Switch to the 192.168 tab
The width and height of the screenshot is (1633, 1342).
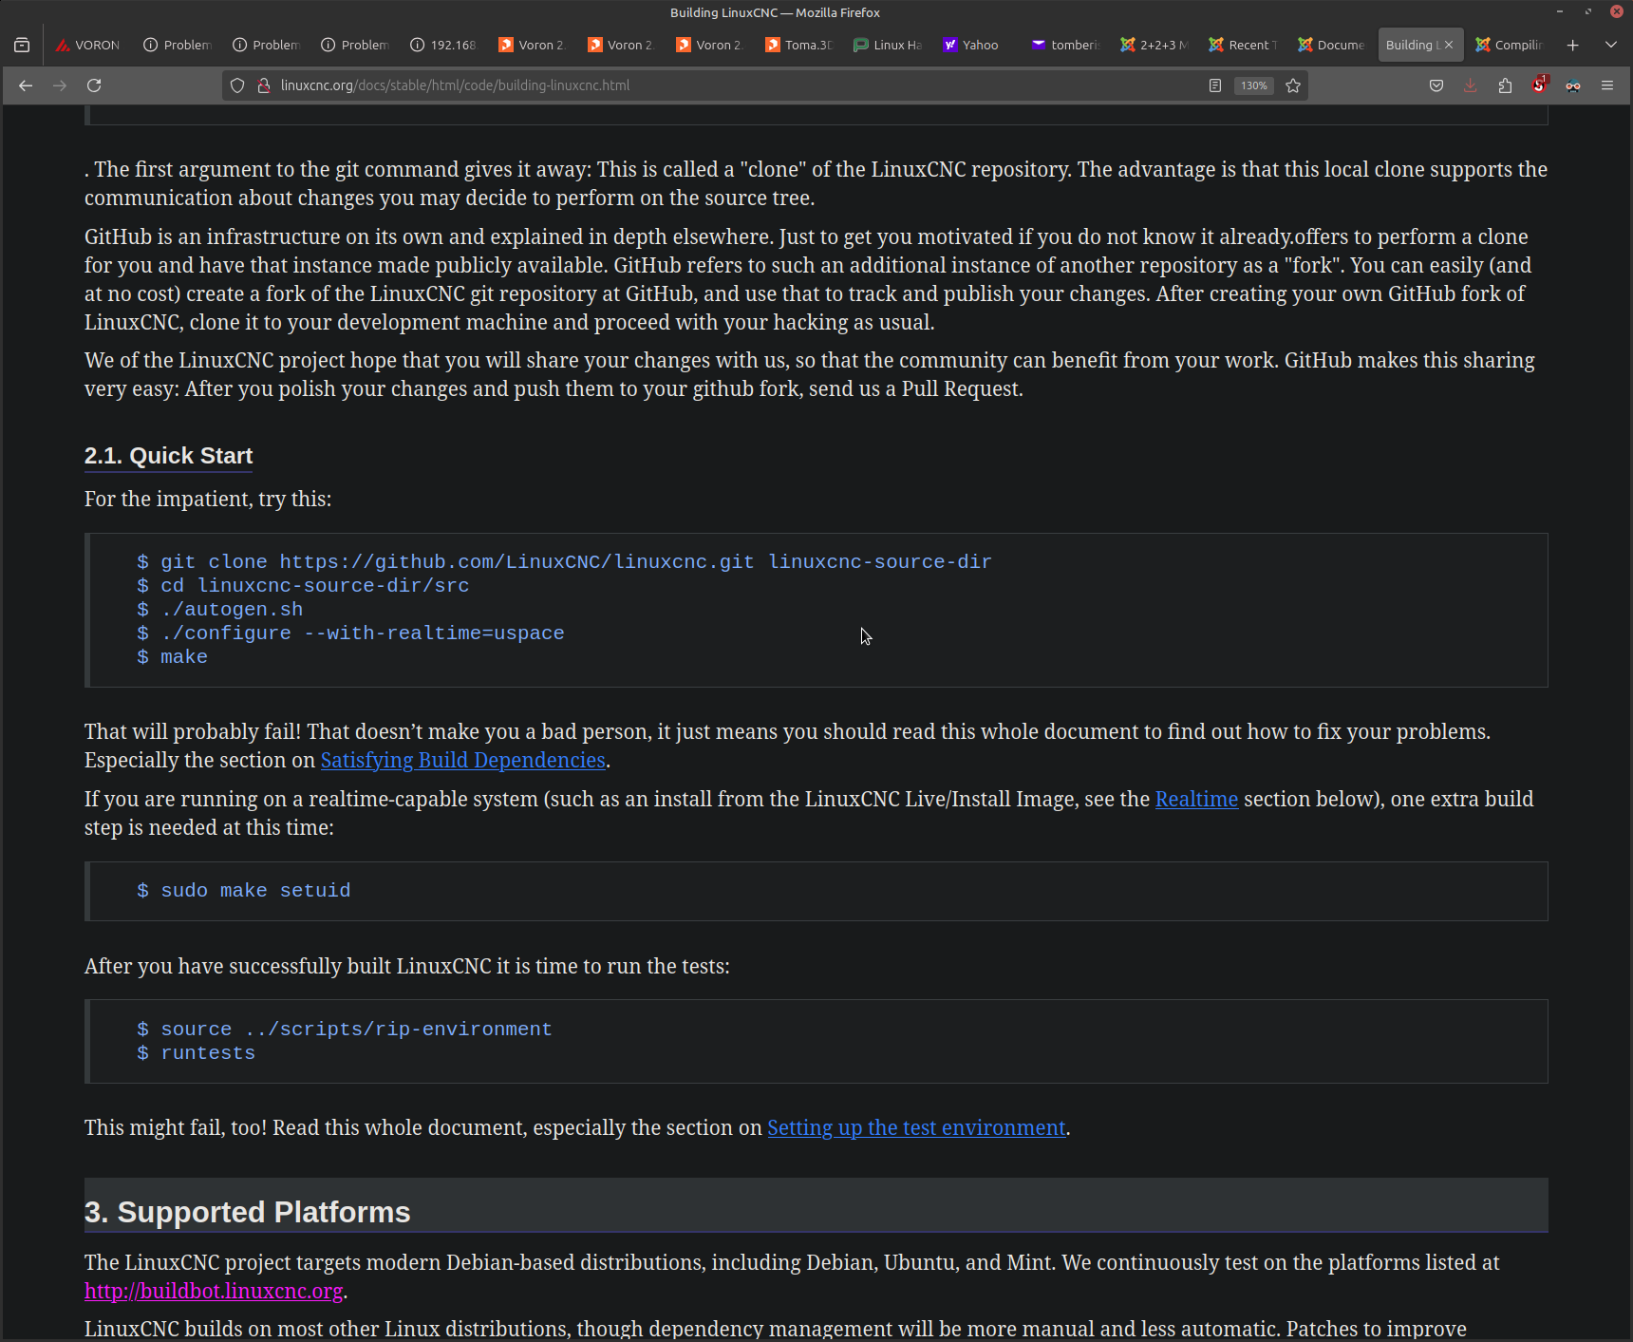[x=443, y=45]
